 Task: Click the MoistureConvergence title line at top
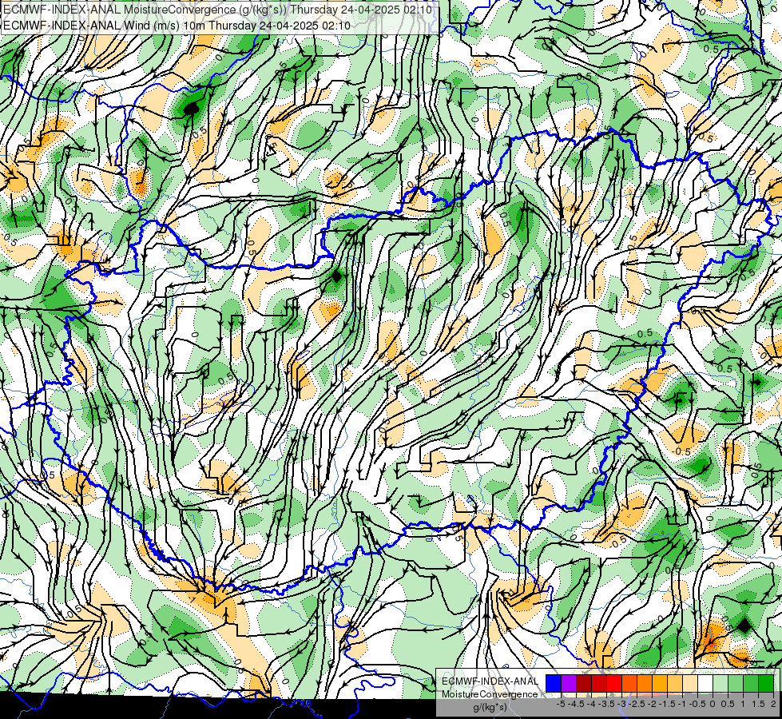click(x=217, y=10)
